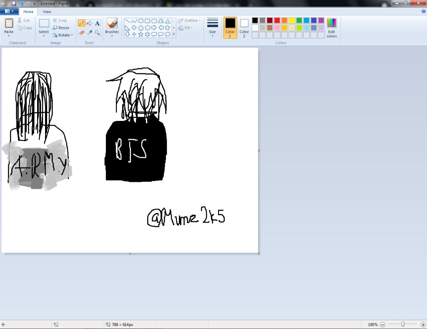The height and width of the screenshot is (329, 427).
Task: Open Paint Help question mark icon
Action: (424, 11)
